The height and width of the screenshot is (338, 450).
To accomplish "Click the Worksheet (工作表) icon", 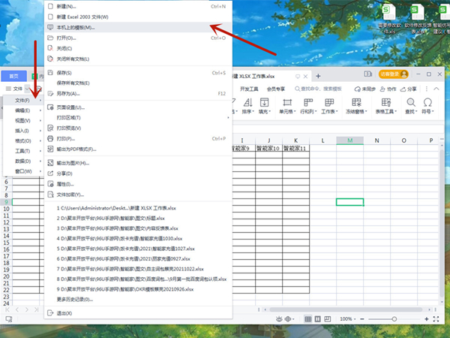I will 328,104.
